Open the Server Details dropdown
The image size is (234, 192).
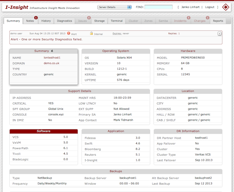coord(115,7)
